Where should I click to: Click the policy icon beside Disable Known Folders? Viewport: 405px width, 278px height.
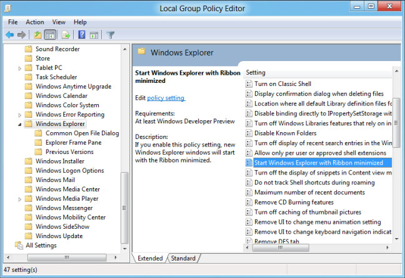(x=249, y=133)
